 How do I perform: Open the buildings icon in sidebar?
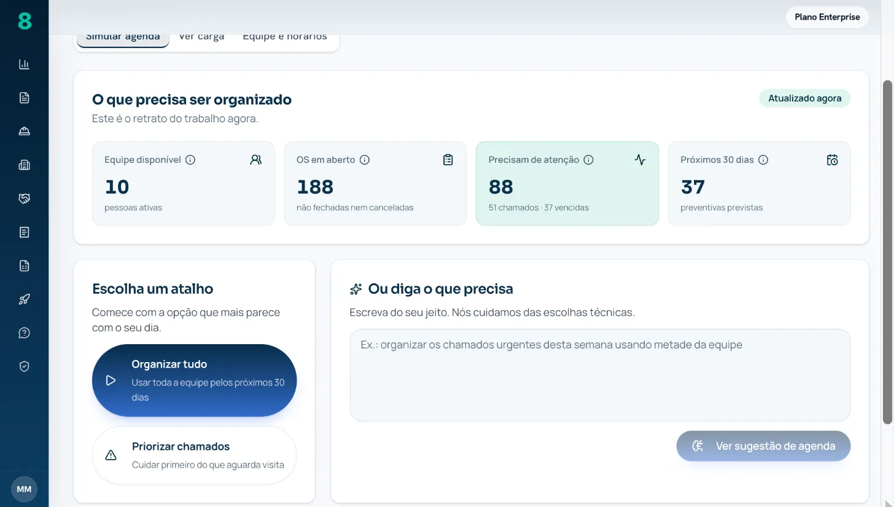tap(24, 165)
